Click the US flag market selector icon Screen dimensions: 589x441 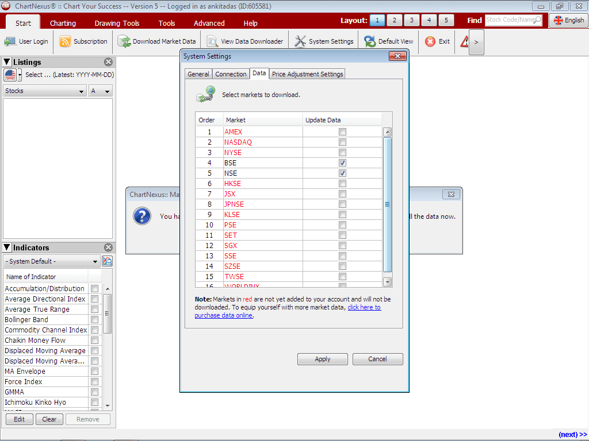(x=10, y=75)
